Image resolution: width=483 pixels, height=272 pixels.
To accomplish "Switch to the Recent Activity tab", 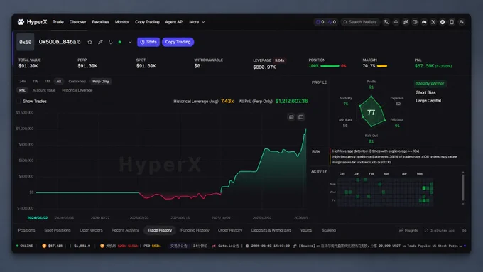I will (125, 230).
